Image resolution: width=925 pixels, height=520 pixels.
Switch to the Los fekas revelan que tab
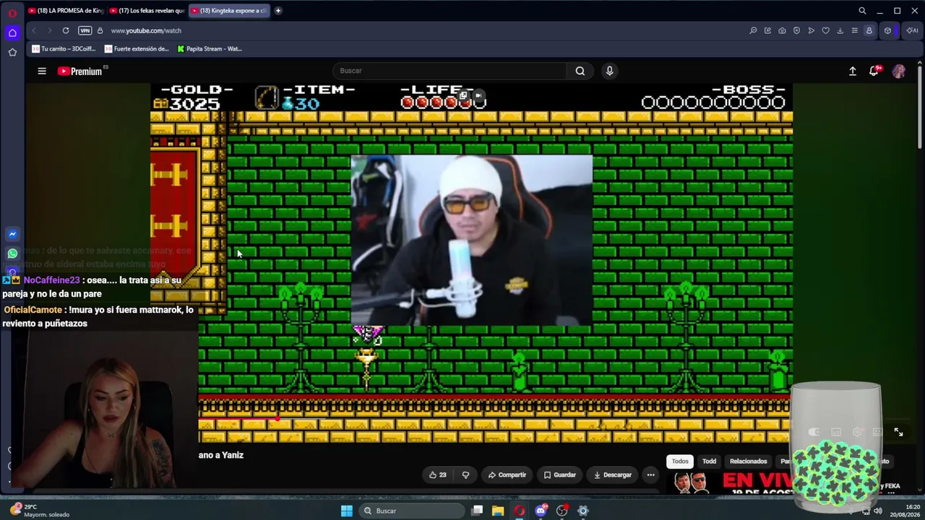pyautogui.click(x=147, y=11)
